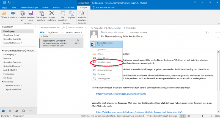Switch to the ADOBE PDF tab
The width and height of the screenshot is (220, 118).
(69, 8)
